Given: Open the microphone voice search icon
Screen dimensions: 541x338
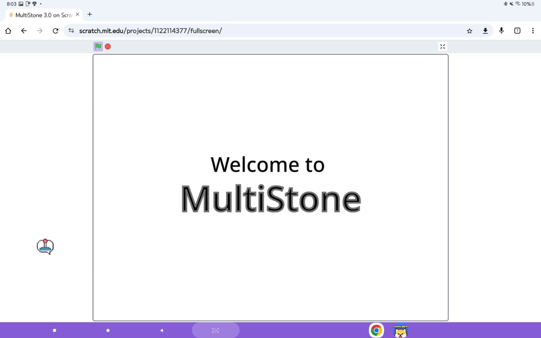Looking at the screenshot, I should [x=501, y=31].
